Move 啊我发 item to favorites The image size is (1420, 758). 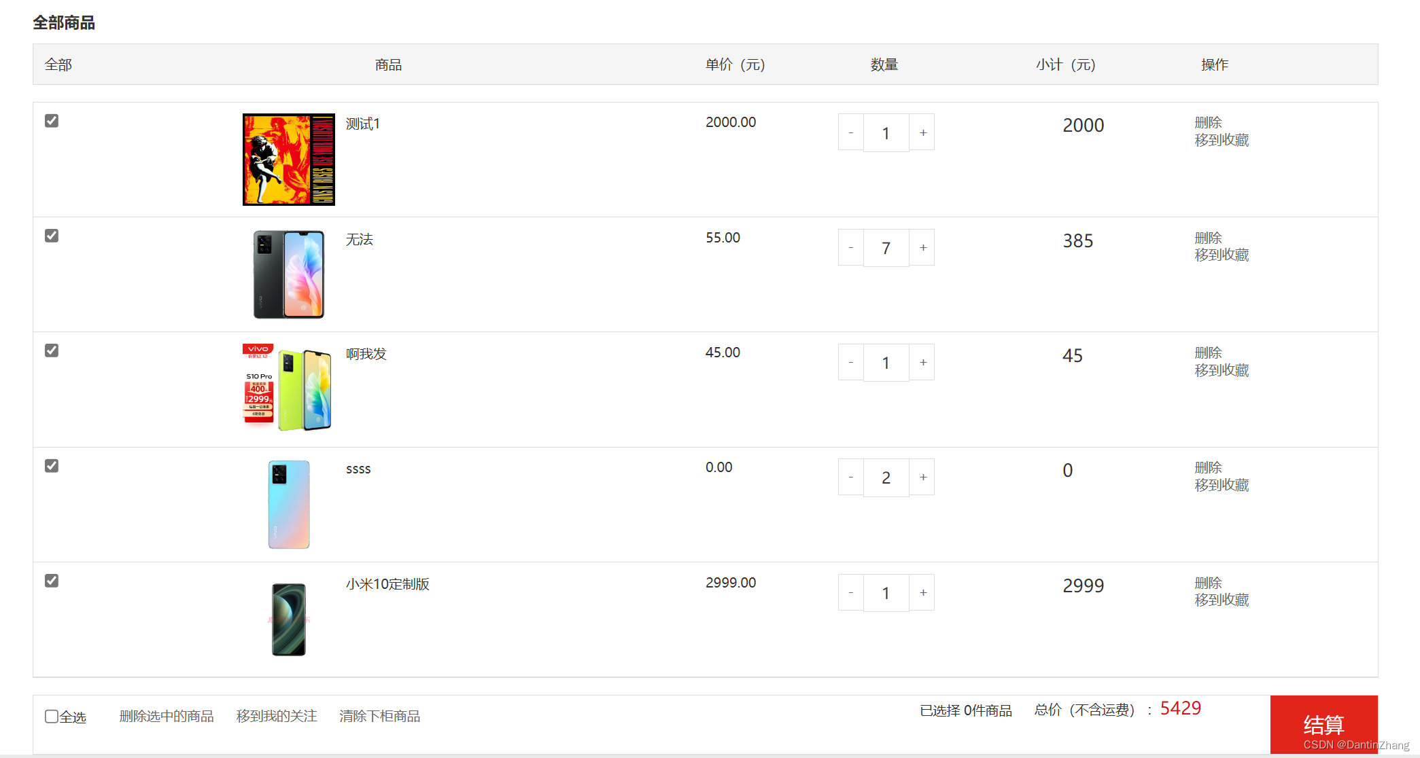click(x=1222, y=370)
